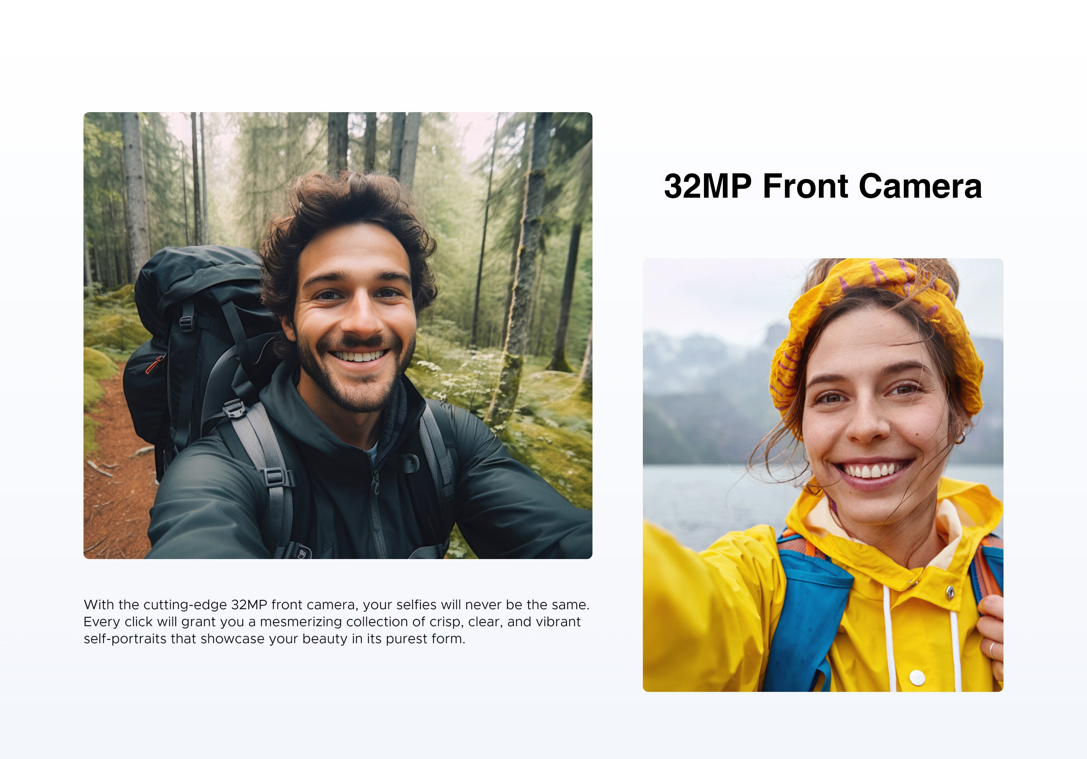The image size is (1087, 759).
Task: Open the yellow raincoat woman selfie photo
Action: (823, 475)
